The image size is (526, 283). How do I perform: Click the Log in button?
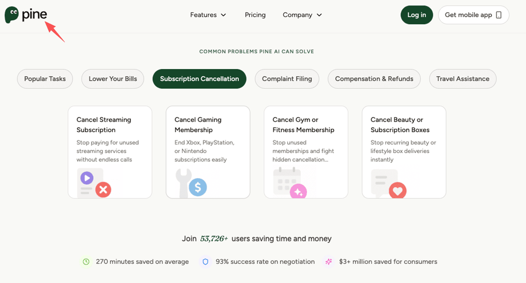click(x=416, y=15)
